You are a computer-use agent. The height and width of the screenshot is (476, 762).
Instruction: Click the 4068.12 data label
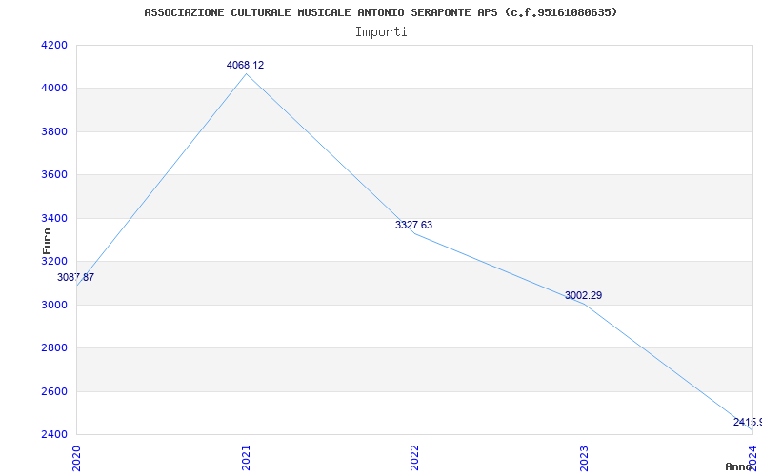point(246,65)
